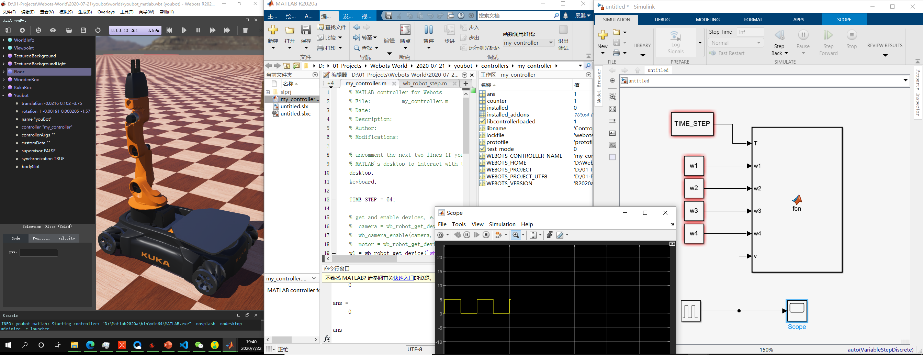Select the fcn MATLAB Function block in Simulink
The image size is (923, 355).
tap(797, 201)
